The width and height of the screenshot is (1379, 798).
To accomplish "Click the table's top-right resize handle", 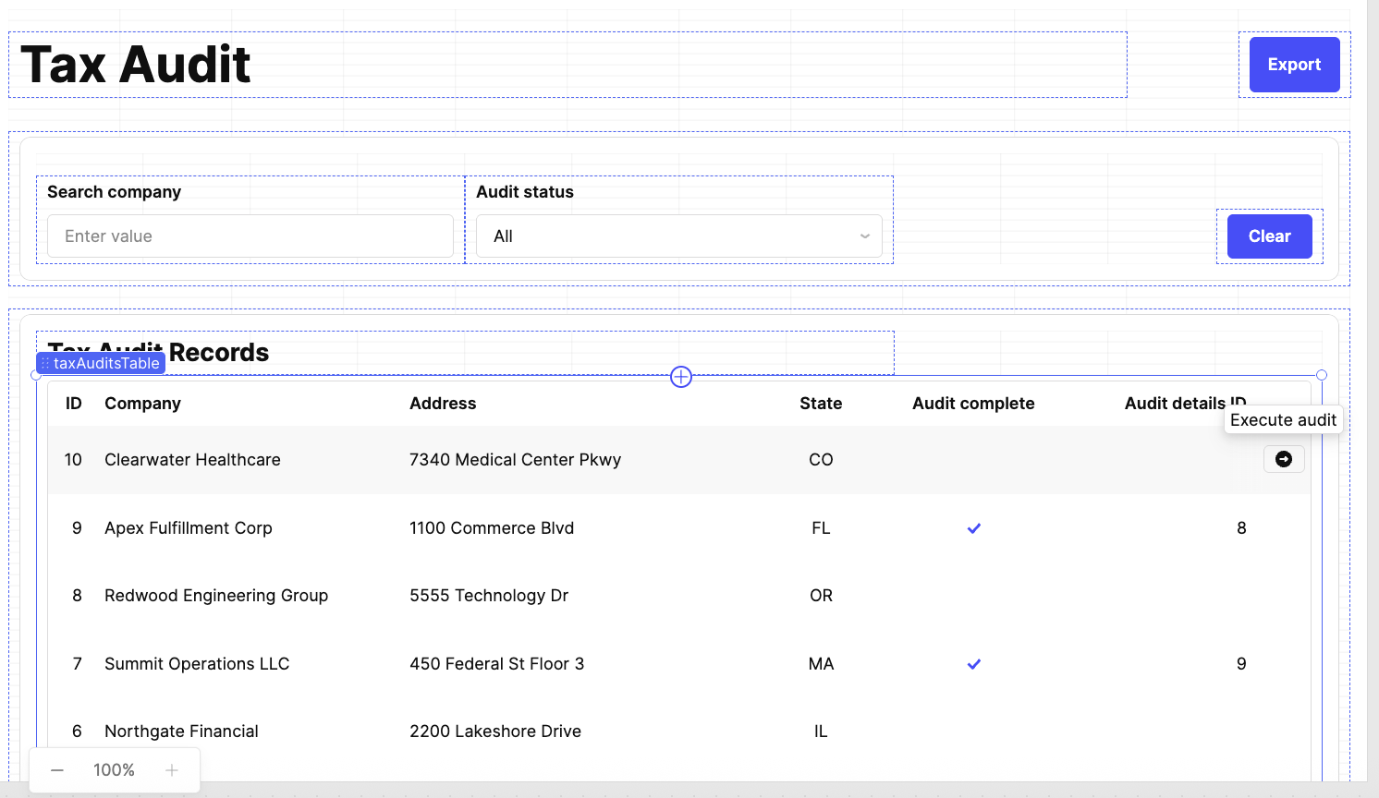I will tap(1322, 375).
